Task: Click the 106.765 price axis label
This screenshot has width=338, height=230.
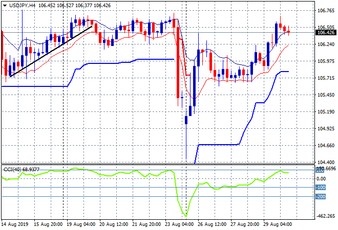Action: click(x=326, y=10)
